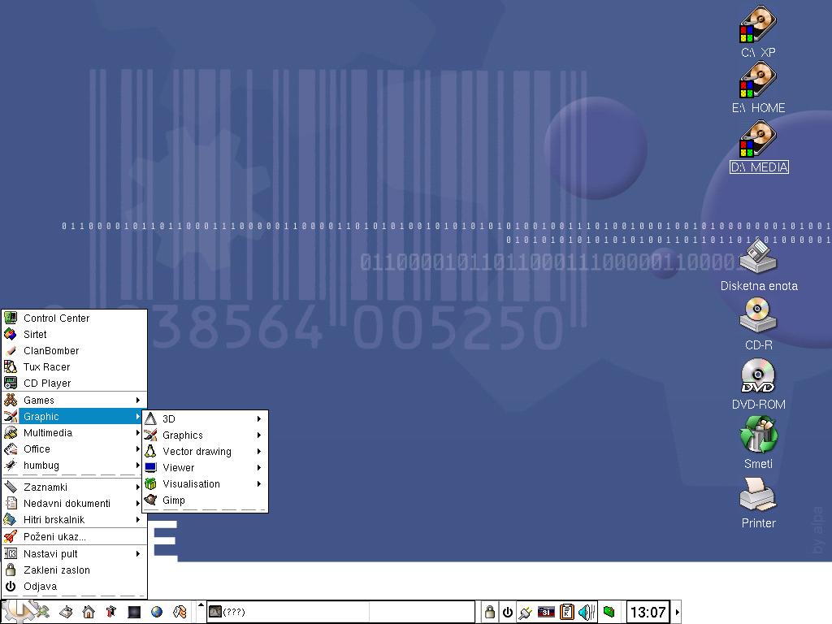
Task: Open CD Player from the menu
Action: 74,383
